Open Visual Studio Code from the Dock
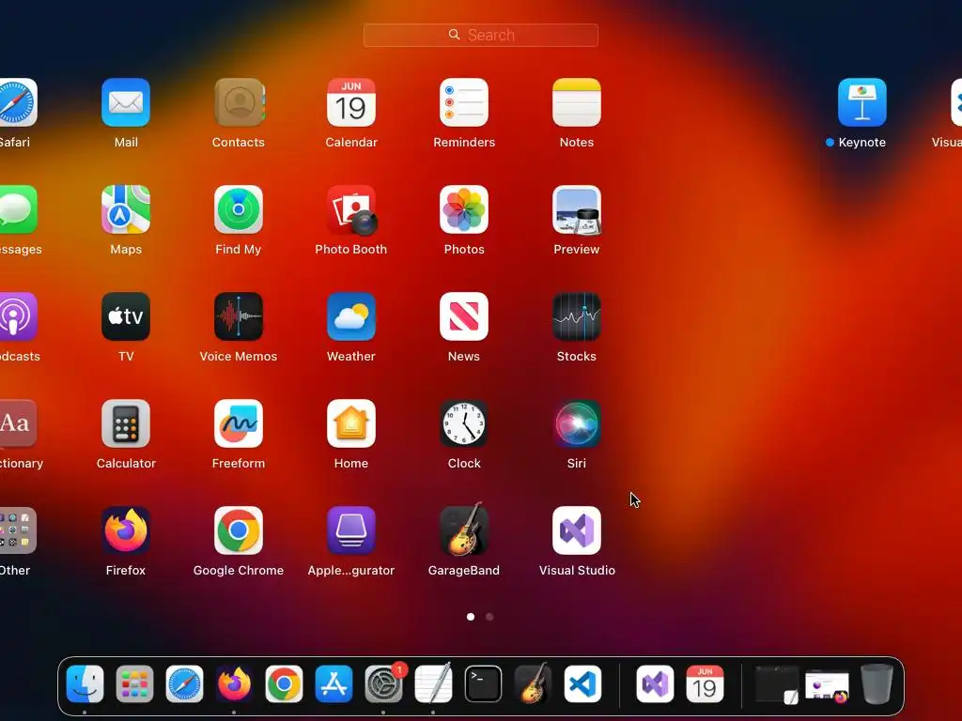The height and width of the screenshot is (721, 962). (582, 683)
